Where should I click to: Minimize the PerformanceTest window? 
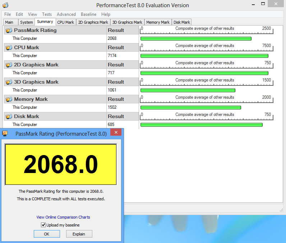tap(253, 4)
